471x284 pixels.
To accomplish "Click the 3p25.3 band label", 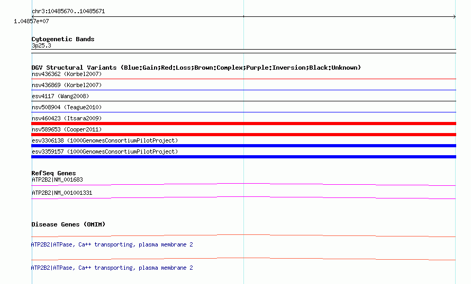I will [41, 45].
